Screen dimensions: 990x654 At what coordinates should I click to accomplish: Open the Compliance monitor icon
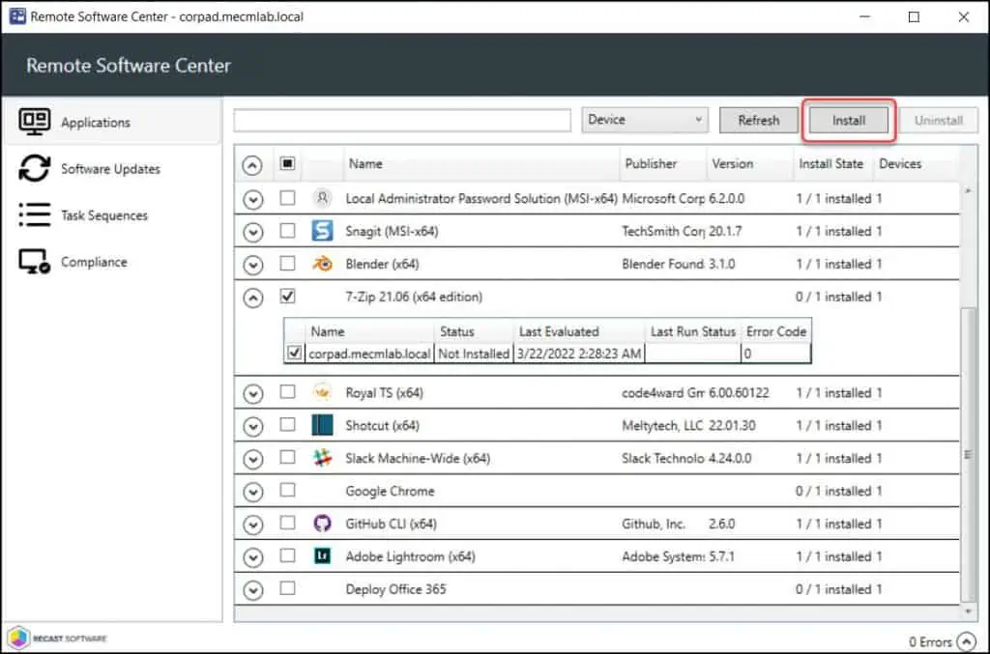(34, 262)
